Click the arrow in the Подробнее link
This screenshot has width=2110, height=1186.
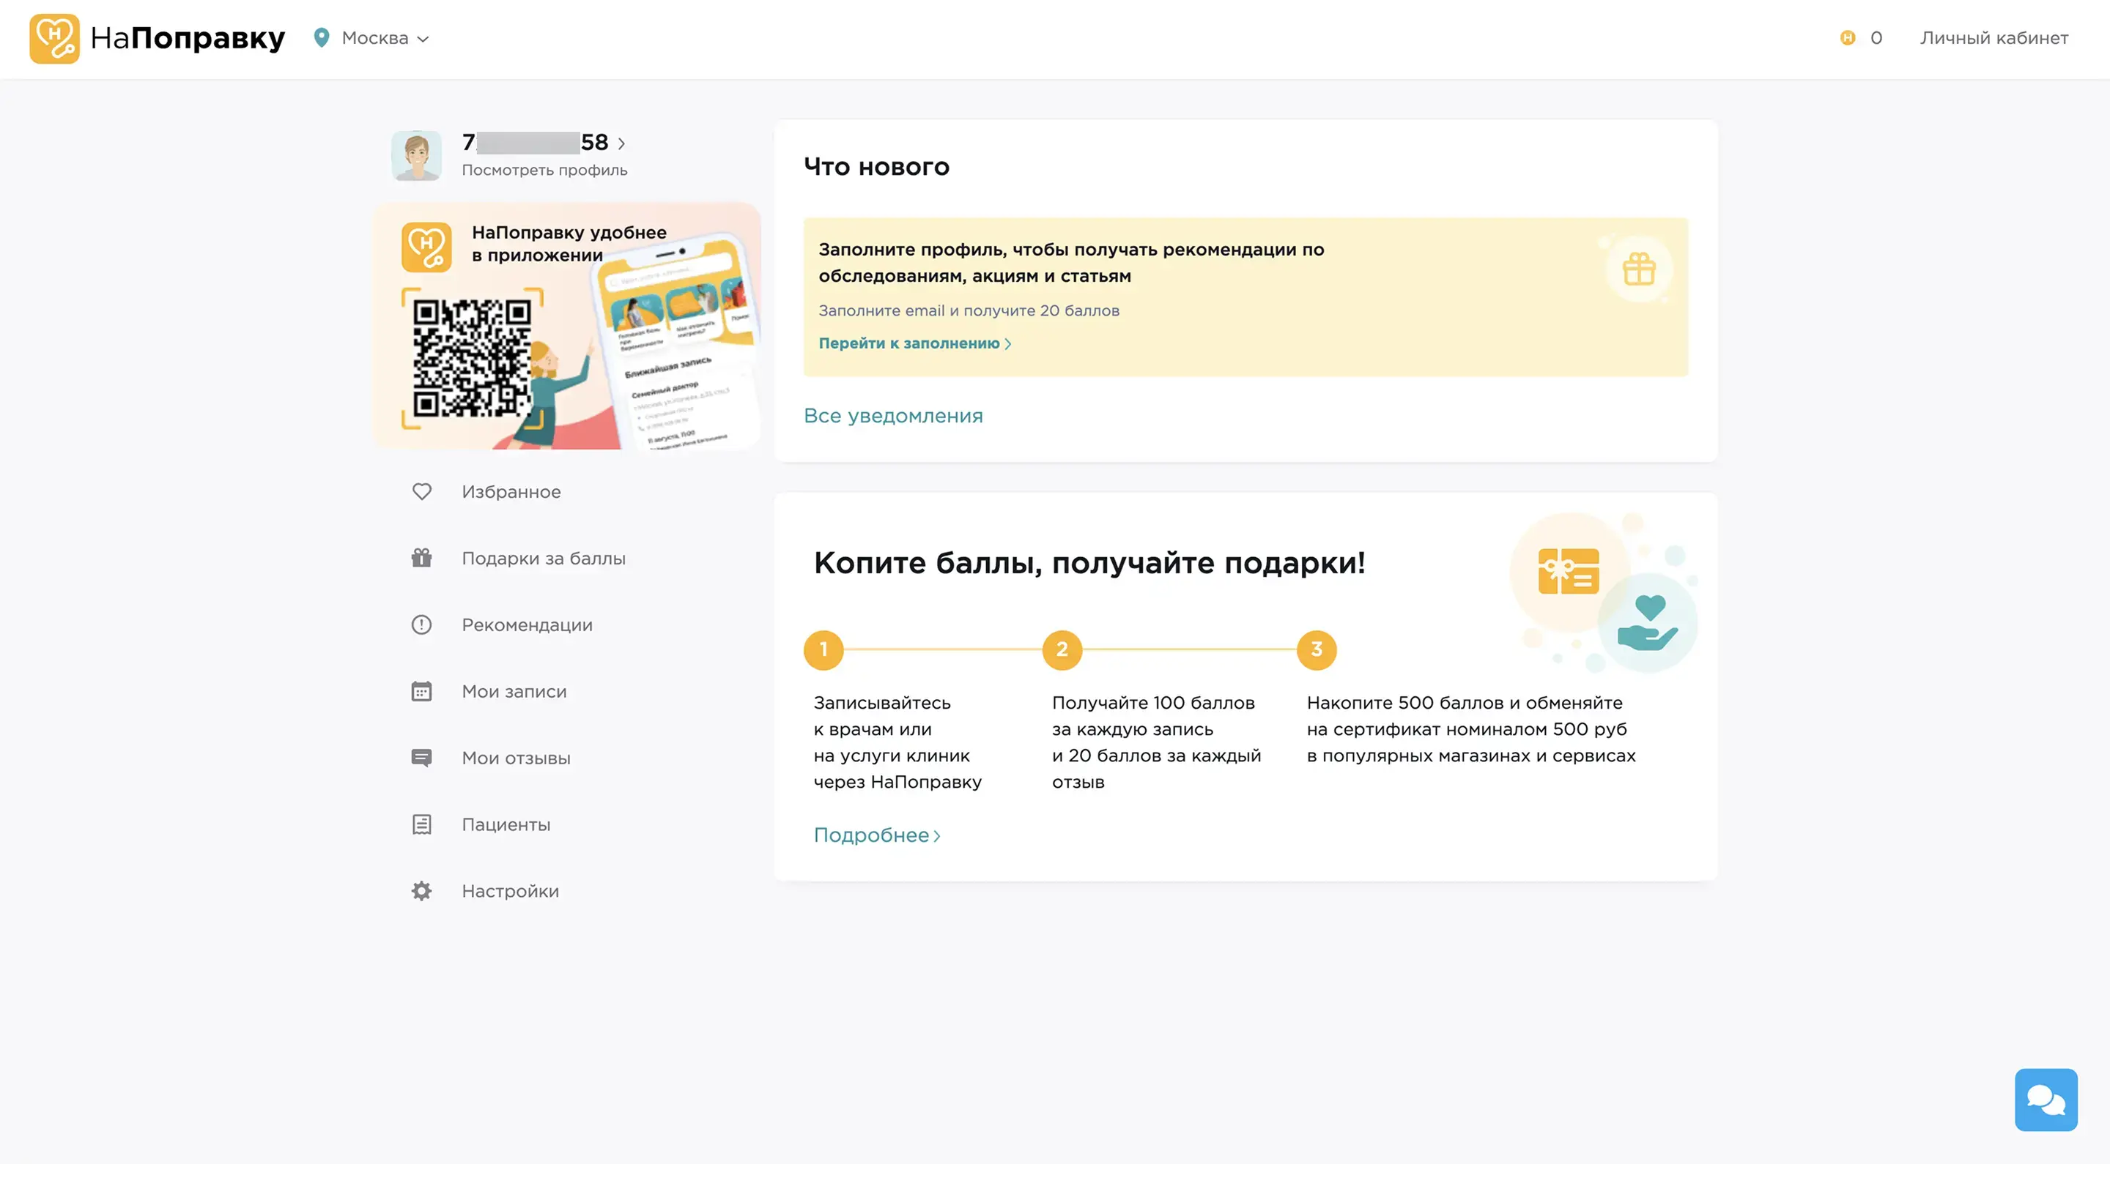(x=937, y=835)
